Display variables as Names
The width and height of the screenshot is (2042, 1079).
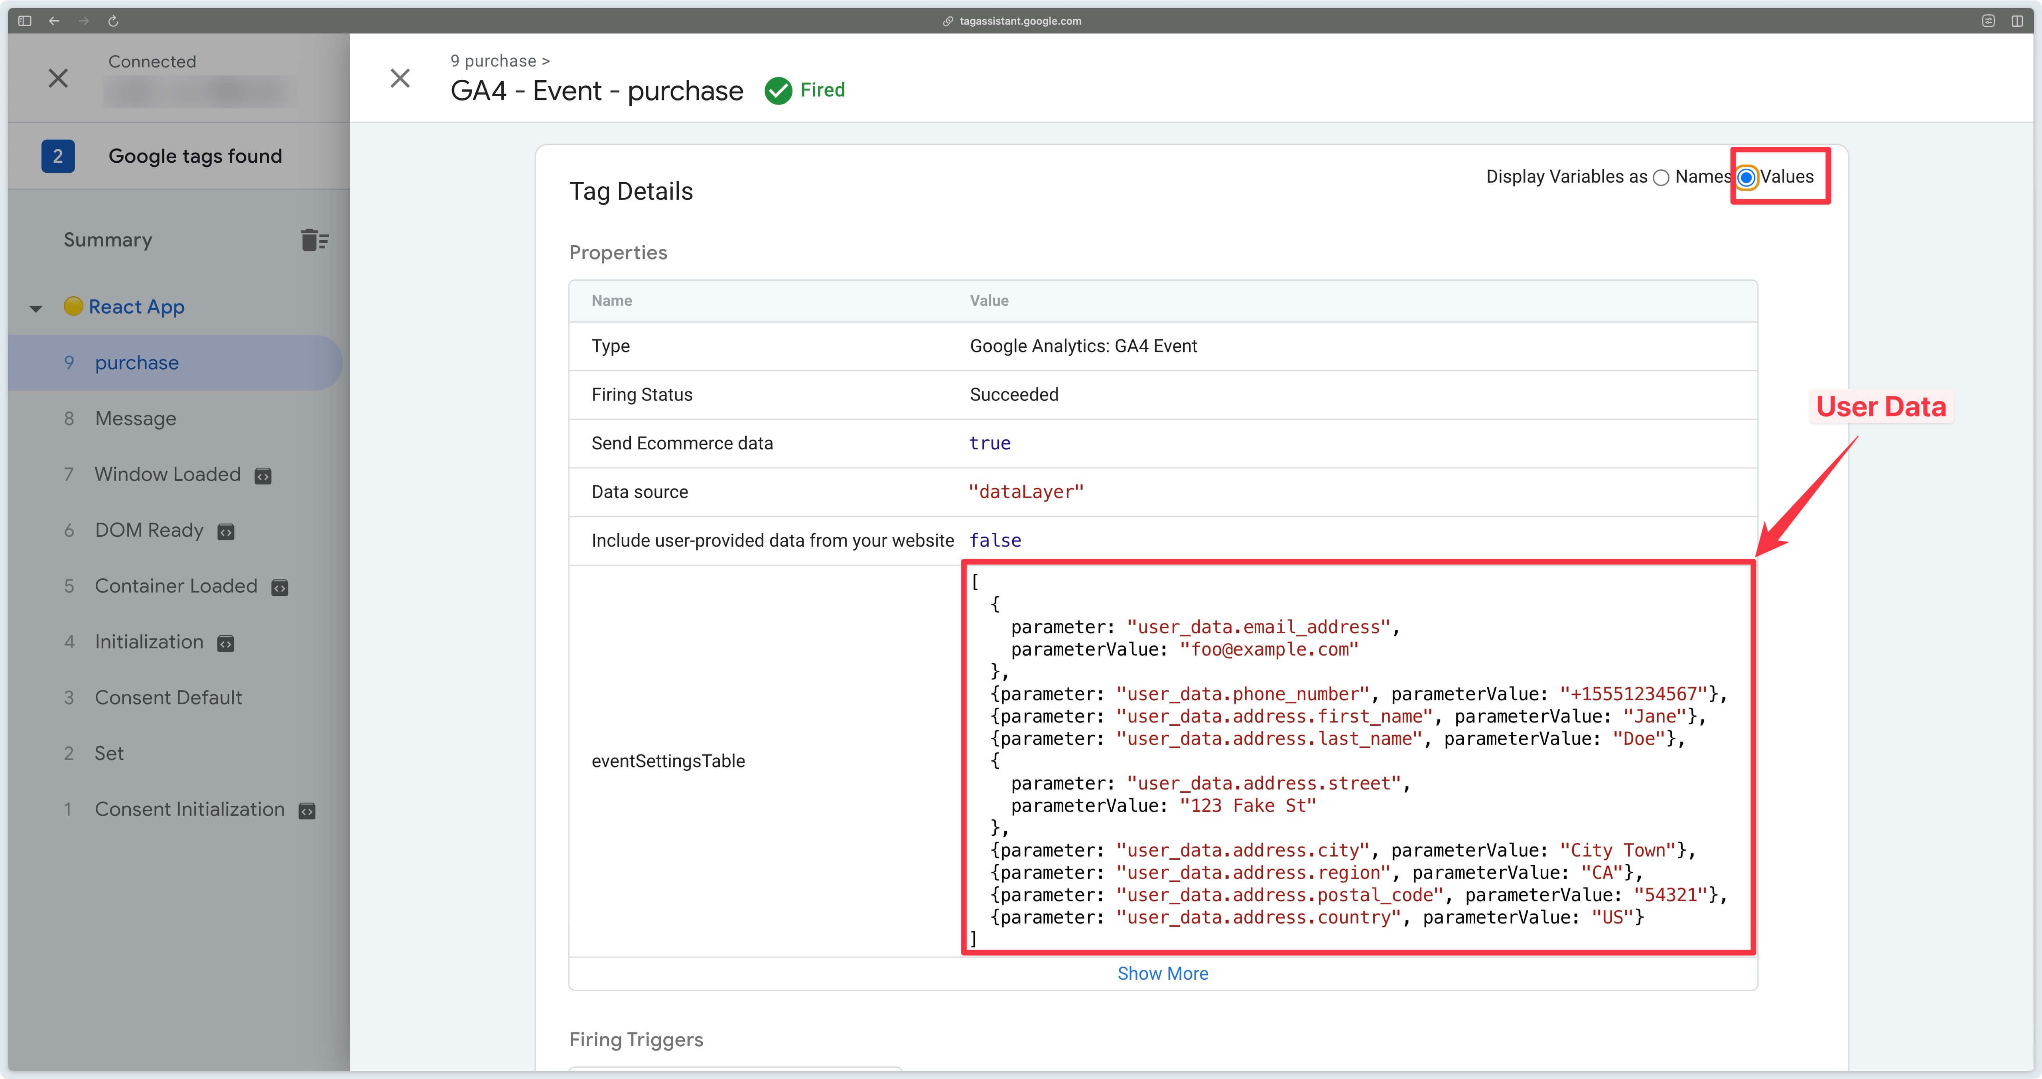pos(1662,177)
